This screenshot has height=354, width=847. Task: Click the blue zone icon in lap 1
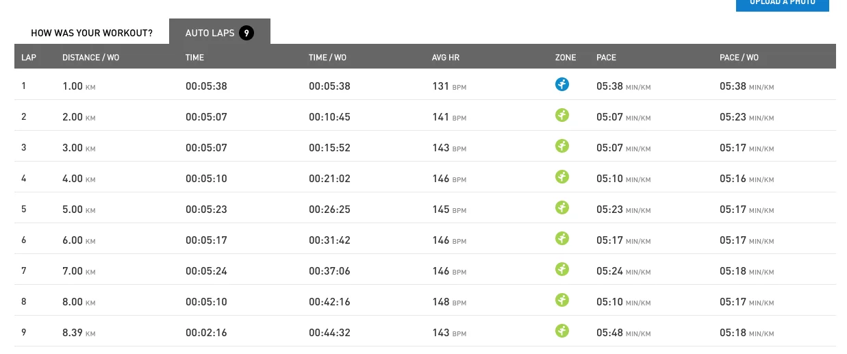pos(562,85)
